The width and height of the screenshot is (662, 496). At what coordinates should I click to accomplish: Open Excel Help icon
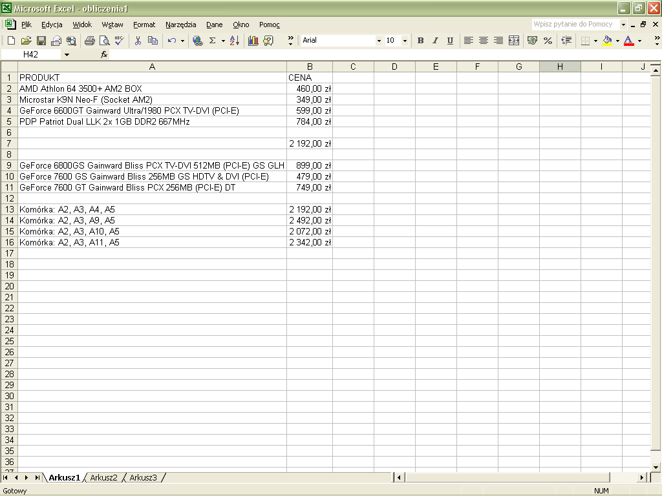268,41
